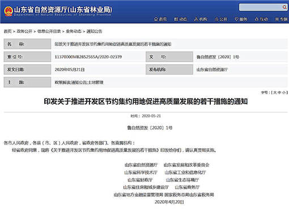Set font size to 小

coord(284,92)
